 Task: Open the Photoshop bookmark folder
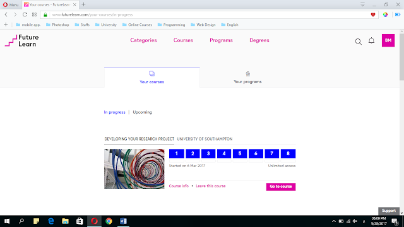[57, 25]
